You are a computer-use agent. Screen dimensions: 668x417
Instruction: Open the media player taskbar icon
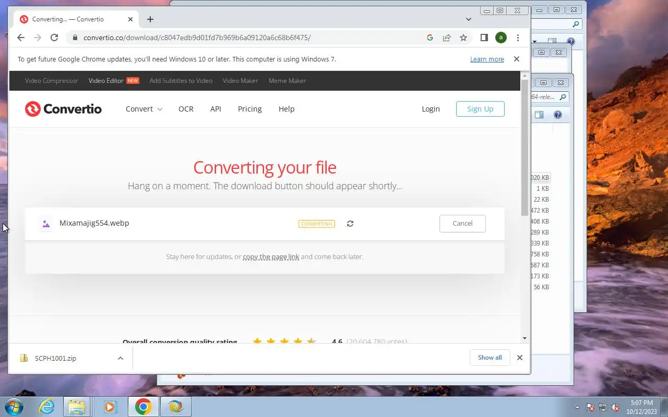[110, 407]
